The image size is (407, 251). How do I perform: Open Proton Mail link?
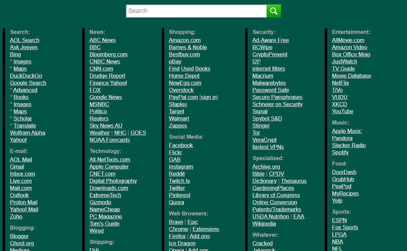click(24, 202)
